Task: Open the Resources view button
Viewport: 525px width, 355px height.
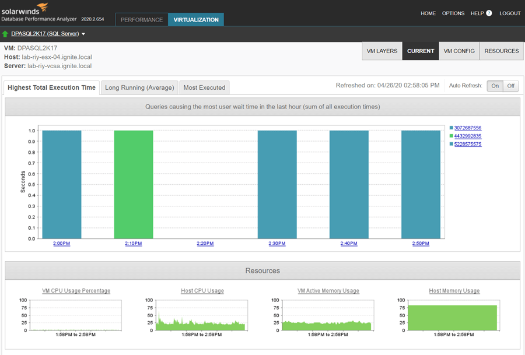Action: (x=502, y=51)
